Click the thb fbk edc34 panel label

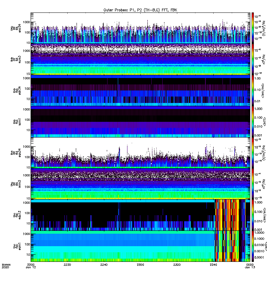pos(17,90)
